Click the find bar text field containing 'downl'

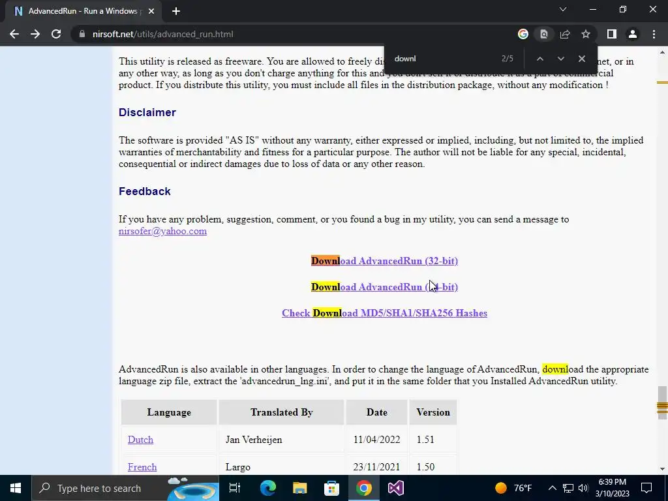click(x=443, y=59)
